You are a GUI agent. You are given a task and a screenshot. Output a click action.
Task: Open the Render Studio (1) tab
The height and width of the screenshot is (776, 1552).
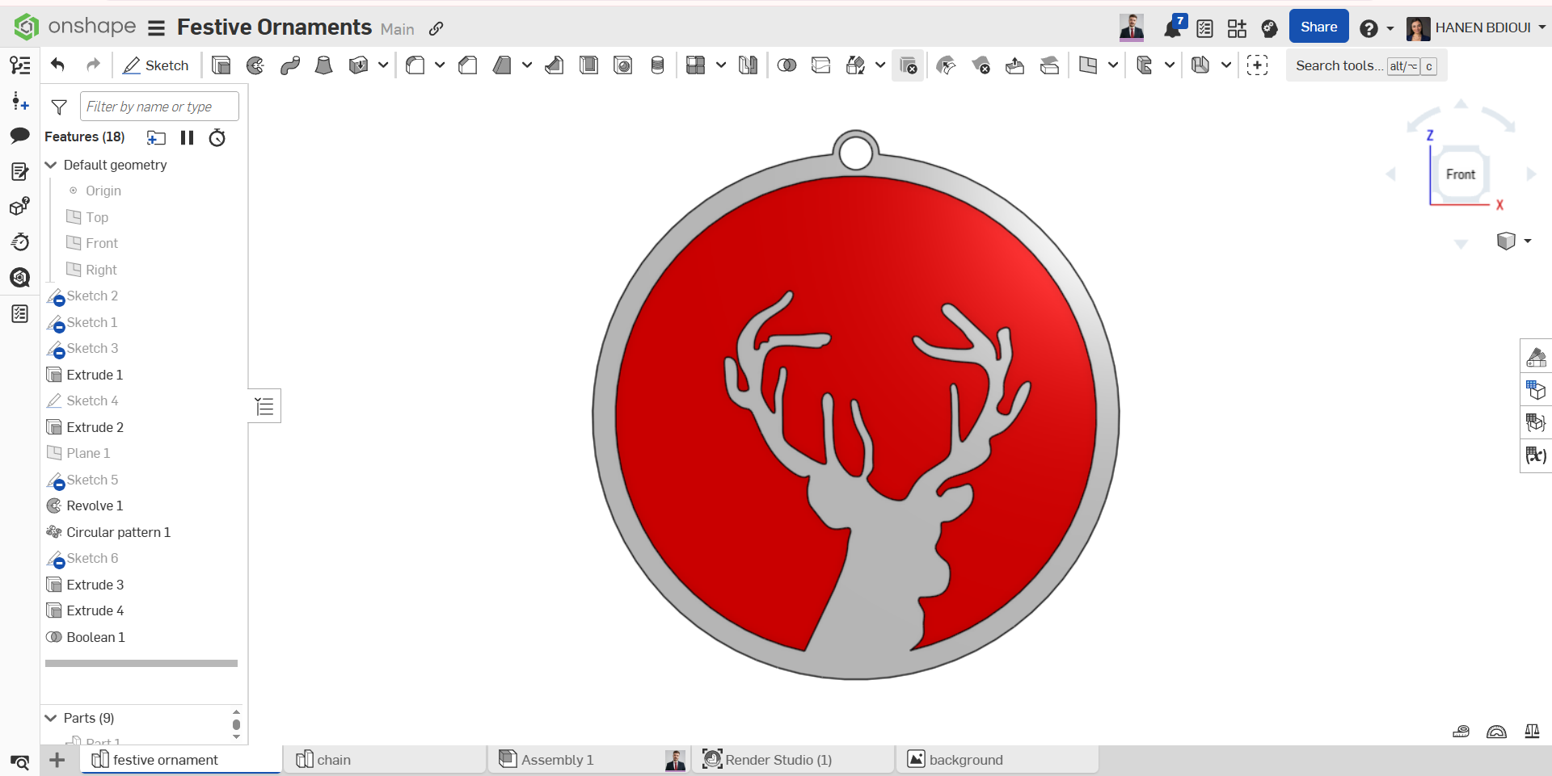tap(778, 760)
